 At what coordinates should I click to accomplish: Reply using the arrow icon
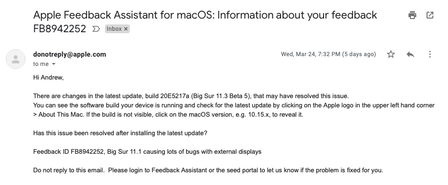410,54
